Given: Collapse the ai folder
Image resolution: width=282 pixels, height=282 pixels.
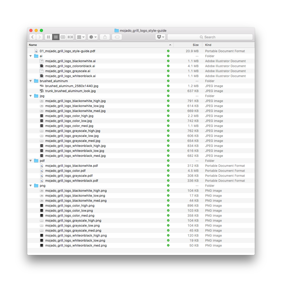Looking at the screenshot, I should pos(31,56).
